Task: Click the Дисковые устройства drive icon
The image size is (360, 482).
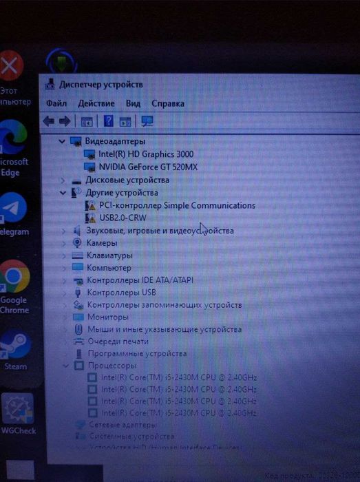Action: point(76,180)
